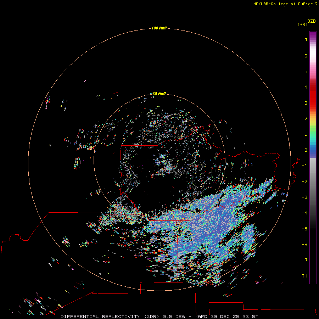
Task: Click the 0.5 DEG elevation angle text
Action: tap(174, 317)
